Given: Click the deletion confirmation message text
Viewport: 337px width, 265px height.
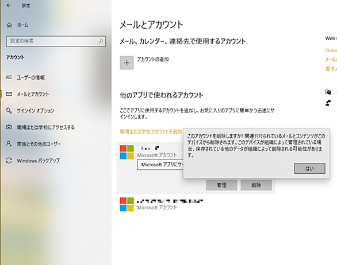Looking at the screenshot, I should (256, 145).
